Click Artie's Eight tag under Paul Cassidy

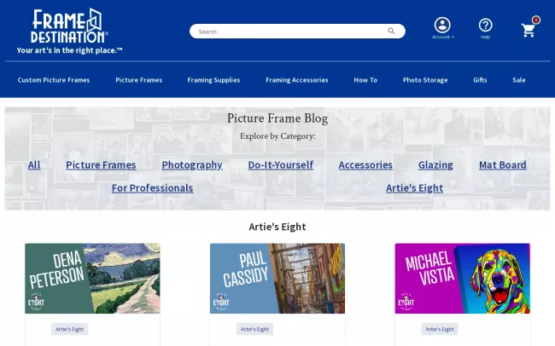pos(254,329)
